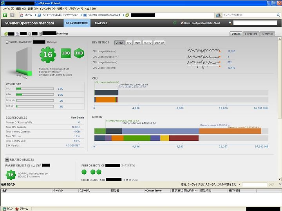The image size is (282, 211).
Task: Click the square green badge 100
Action: pos(66,53)
